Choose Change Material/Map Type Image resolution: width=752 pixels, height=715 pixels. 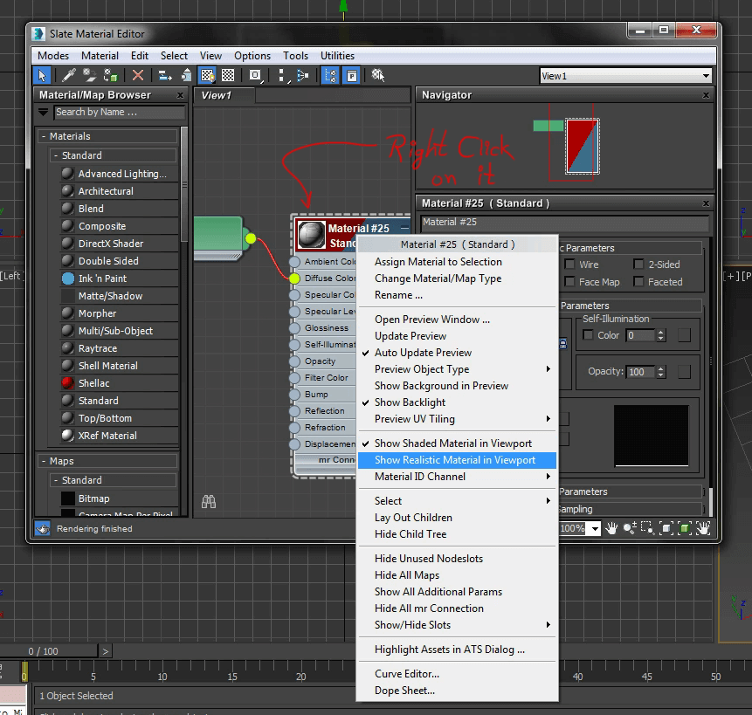(x=458, y=278)
